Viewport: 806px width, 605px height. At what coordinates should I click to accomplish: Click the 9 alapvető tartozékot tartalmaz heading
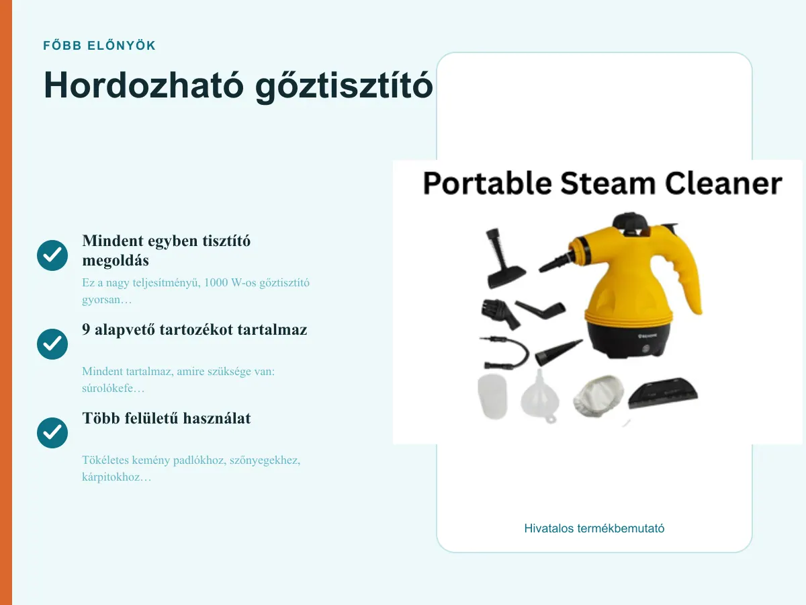click(x=195, y=330)
